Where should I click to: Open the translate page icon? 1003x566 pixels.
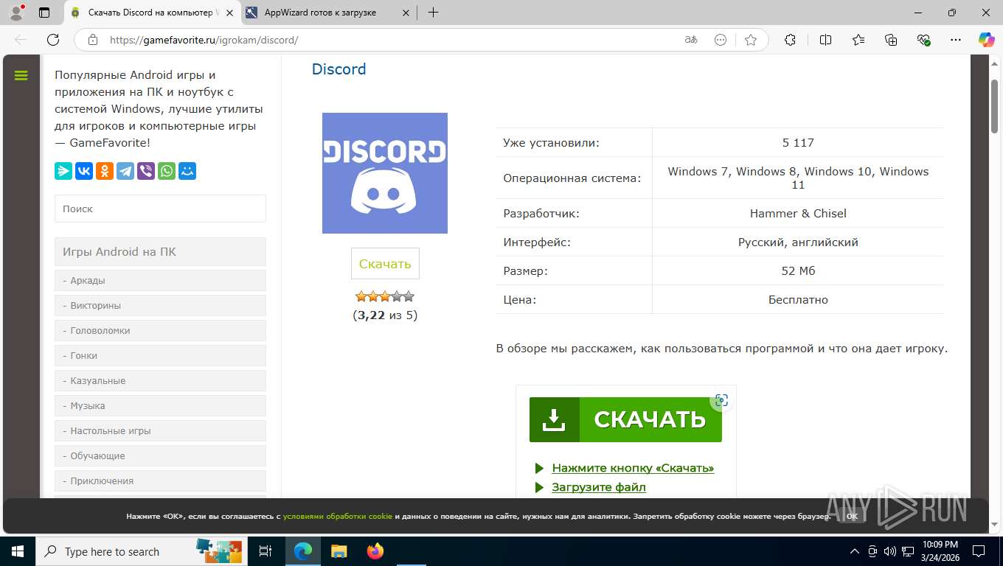(x=691, y=40)
